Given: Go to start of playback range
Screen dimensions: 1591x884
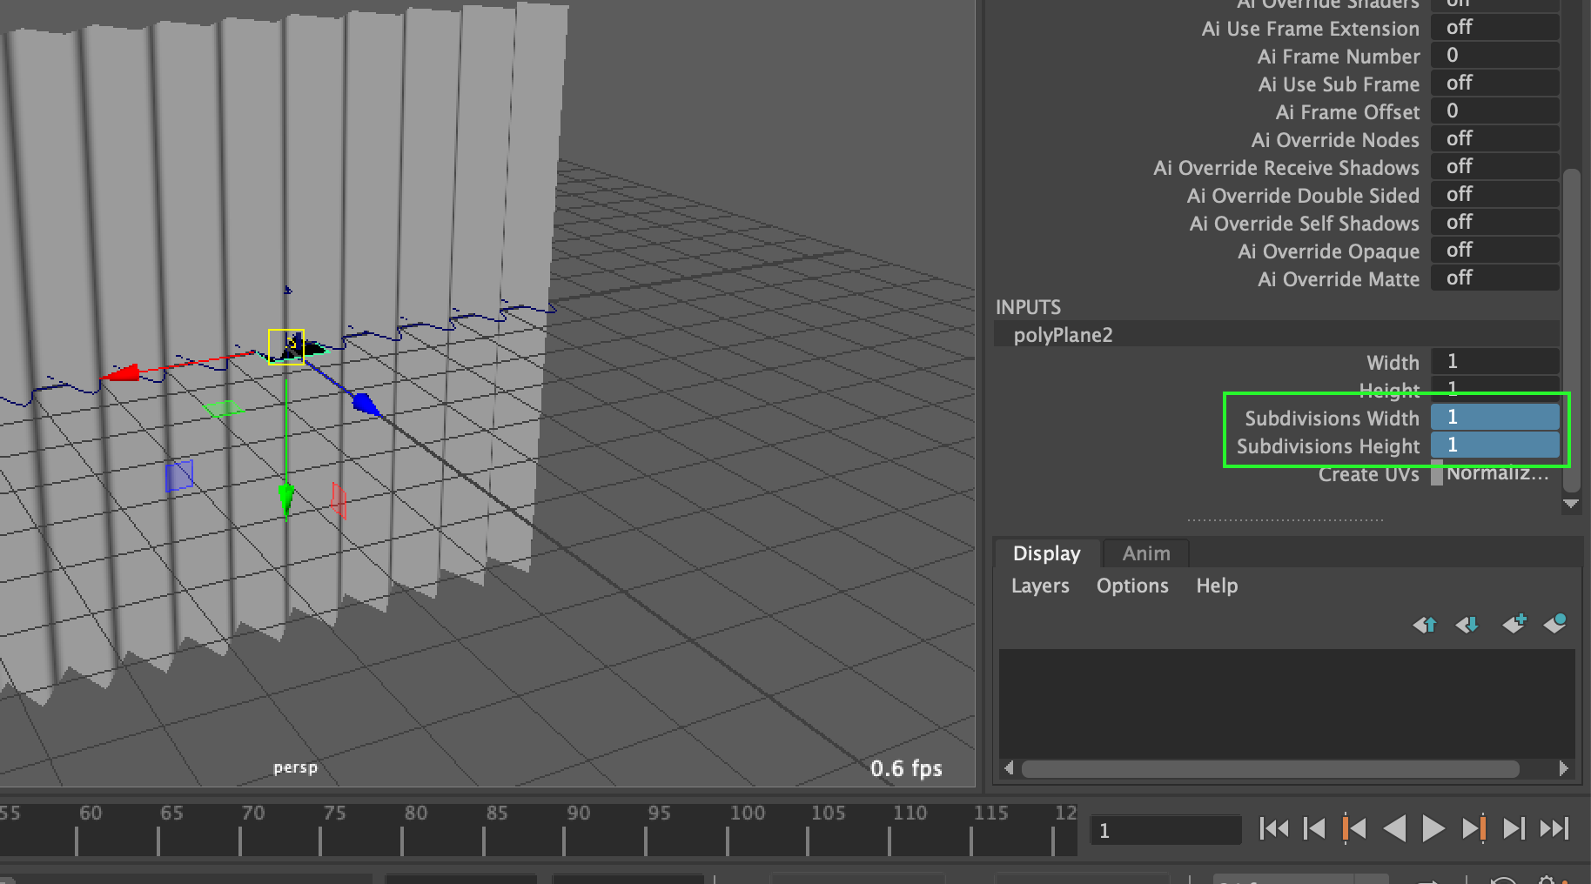Looking at the screenshot, I should click(x=1275, y=829).
